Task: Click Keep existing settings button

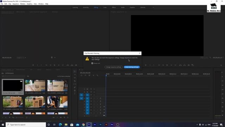Action: pos(132,67)
